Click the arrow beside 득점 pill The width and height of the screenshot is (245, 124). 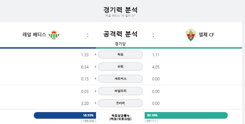[95, 55]
